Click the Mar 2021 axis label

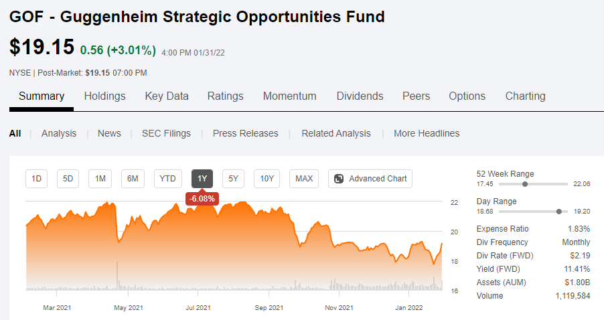point(57,308)
